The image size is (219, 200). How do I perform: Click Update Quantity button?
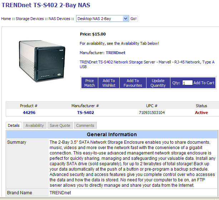[158, 83]
